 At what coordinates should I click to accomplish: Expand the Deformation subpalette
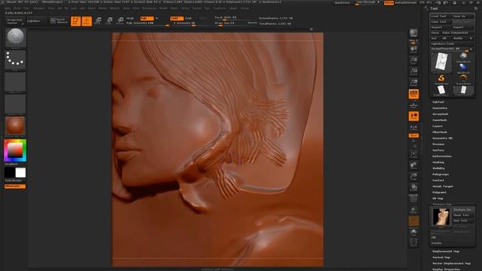tap(442, 157)
